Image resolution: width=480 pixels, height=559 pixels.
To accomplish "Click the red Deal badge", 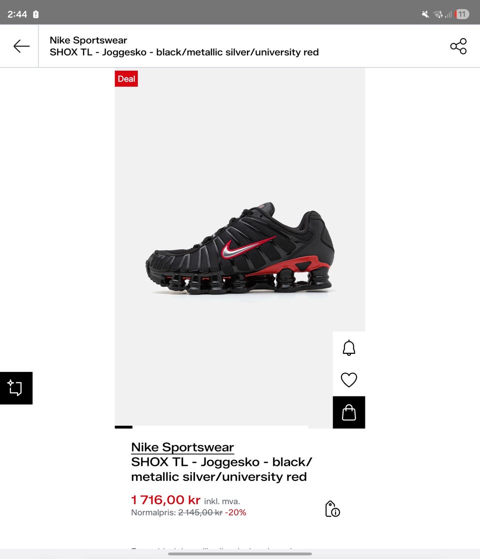I will [126, 79].
